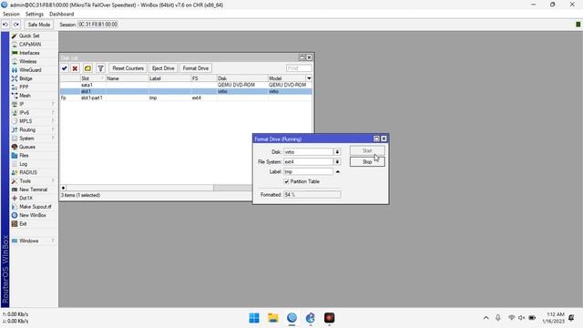The image size is (583, 328).
Task: Open the PPP menu
Action: tap(24, 87)
